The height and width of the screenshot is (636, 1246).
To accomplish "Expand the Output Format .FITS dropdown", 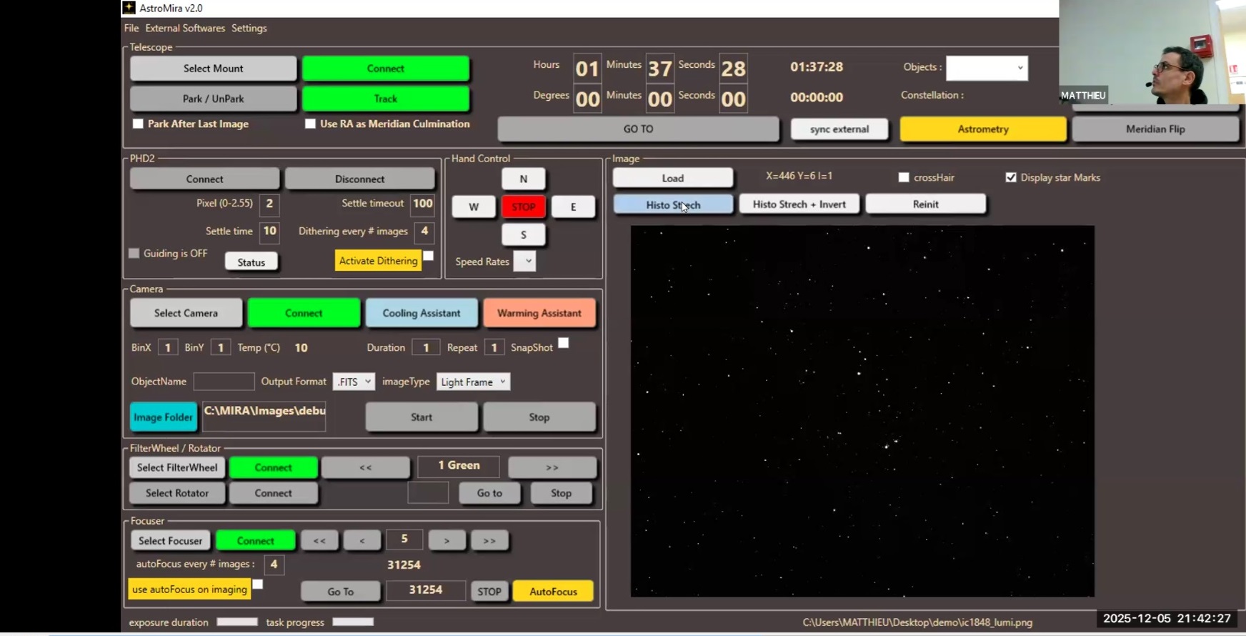I will 354,382.
